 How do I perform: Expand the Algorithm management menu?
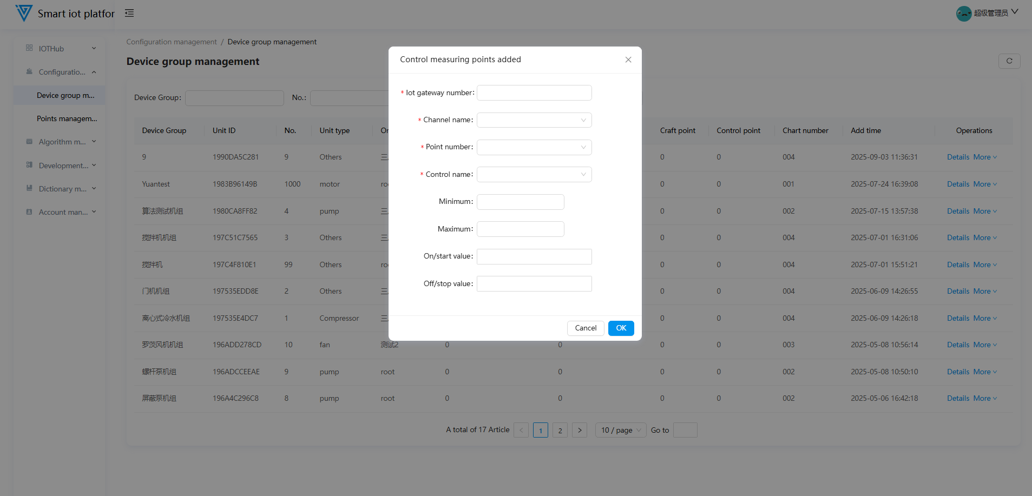[x=62, y=142]
